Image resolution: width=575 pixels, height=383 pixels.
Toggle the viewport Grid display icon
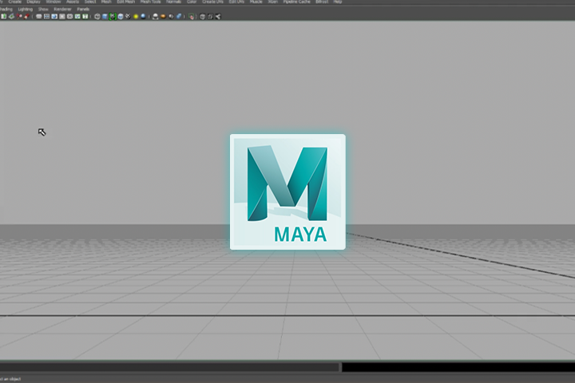point(39,17)
